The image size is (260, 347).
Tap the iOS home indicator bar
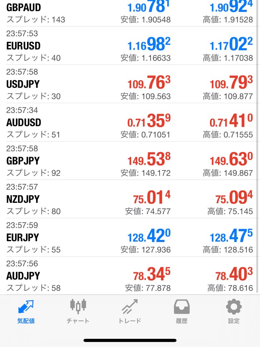point(130,340)
